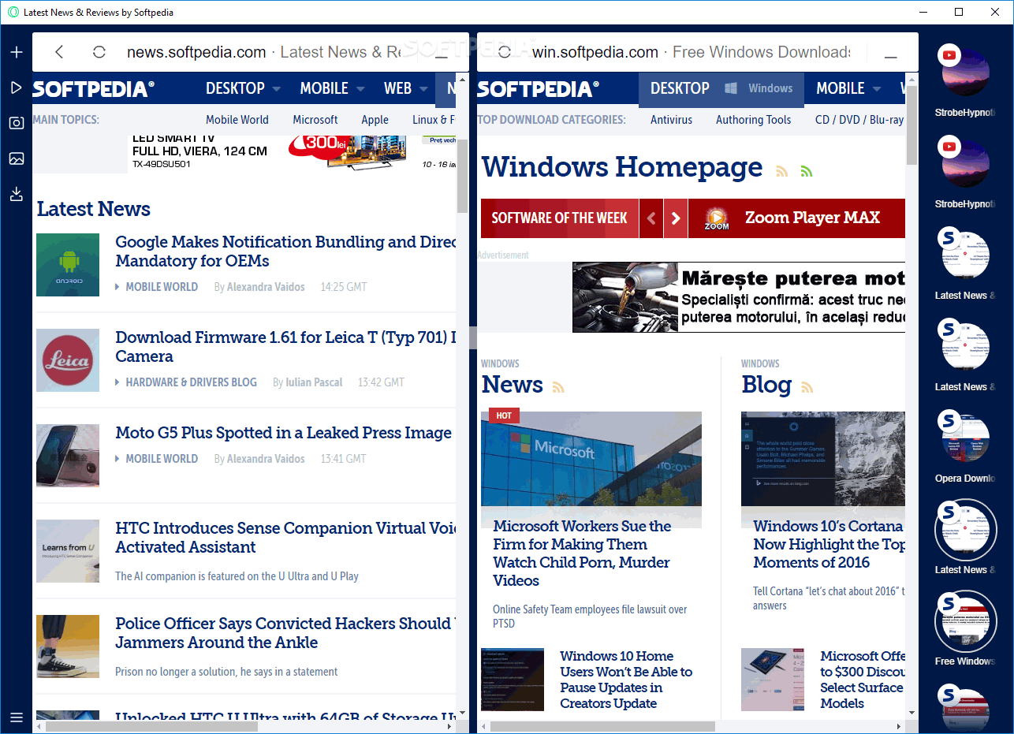This screenshot has width=1014, height=734.
Task: Click news pane horizontal scrollbar thumb
Action: tap(151, 726)
